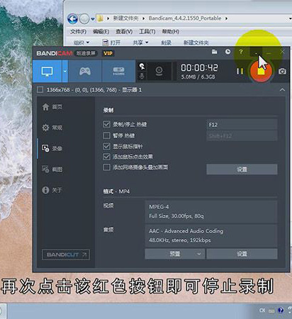Click the VIP badge in title bar
The image size is (292, 319).
[108, 53]
